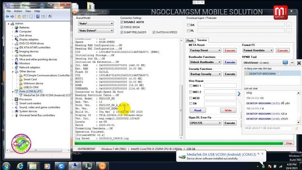Click the green progress bar
The width and height of the screenshot is (302, 170).
(x=179, y=143)
